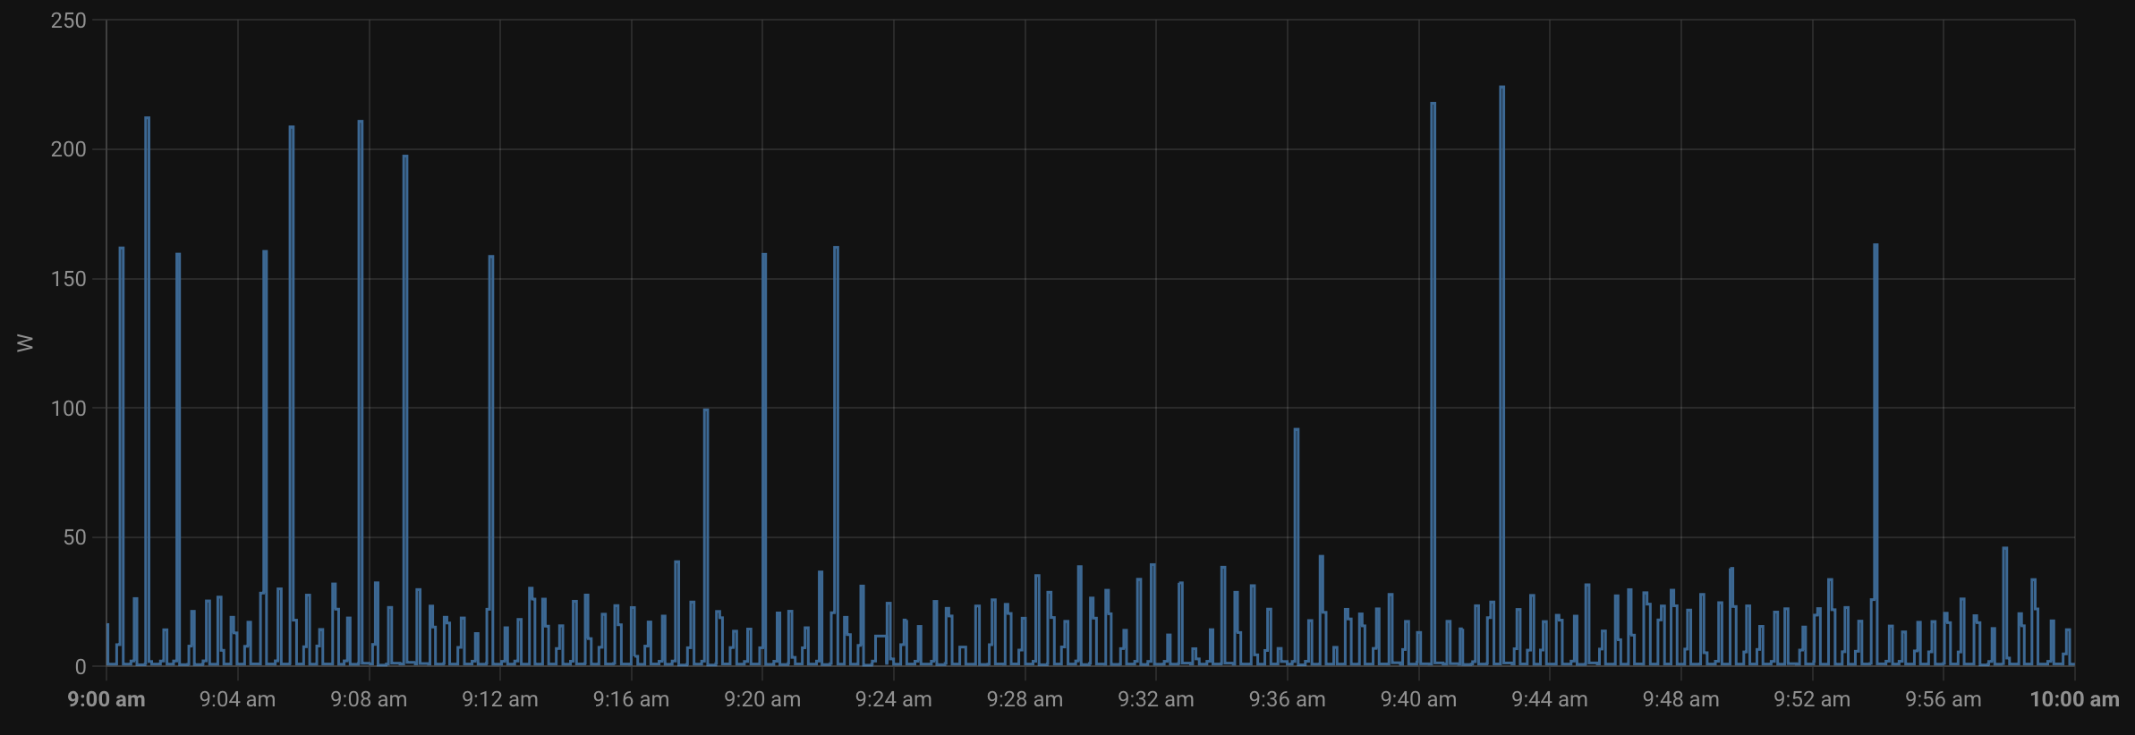Image resolution: width=2135 pixels, height=735 pixels.
Task: Click the 0 value on the Y axis
Action: (81, 667)
